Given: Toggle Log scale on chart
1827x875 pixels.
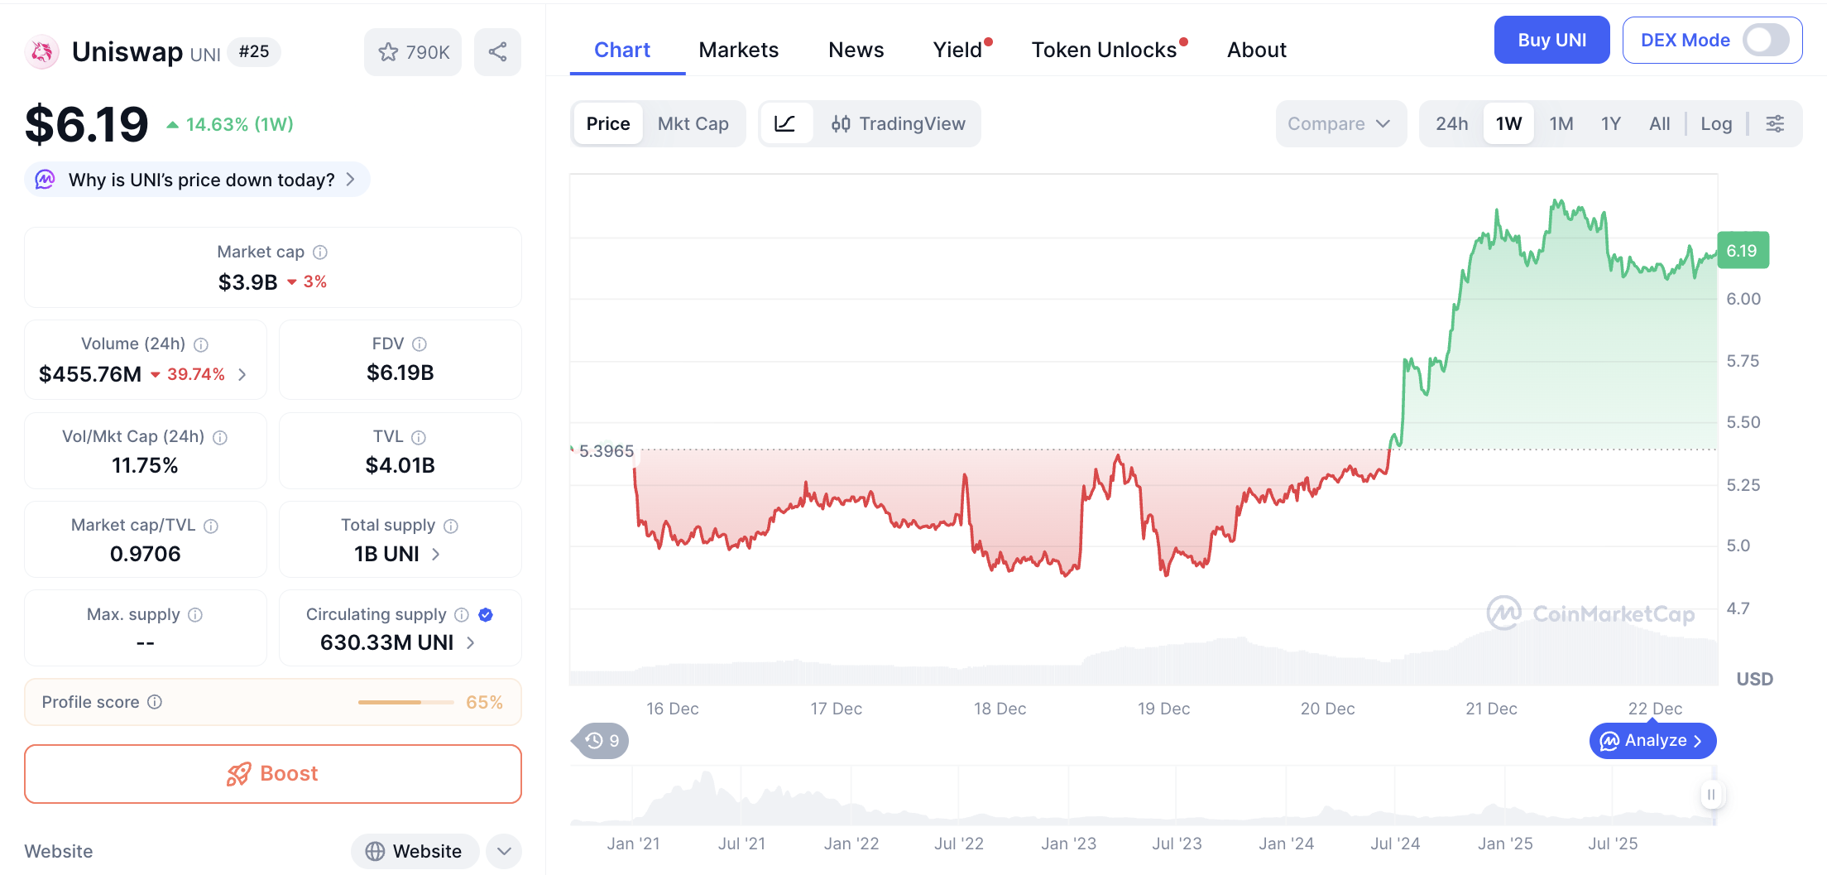Looking at the screenshot, I should [1716, 124].
